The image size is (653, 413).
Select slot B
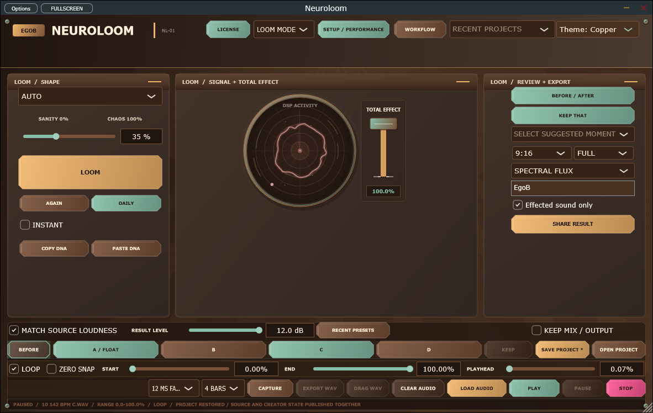(213, 350)
